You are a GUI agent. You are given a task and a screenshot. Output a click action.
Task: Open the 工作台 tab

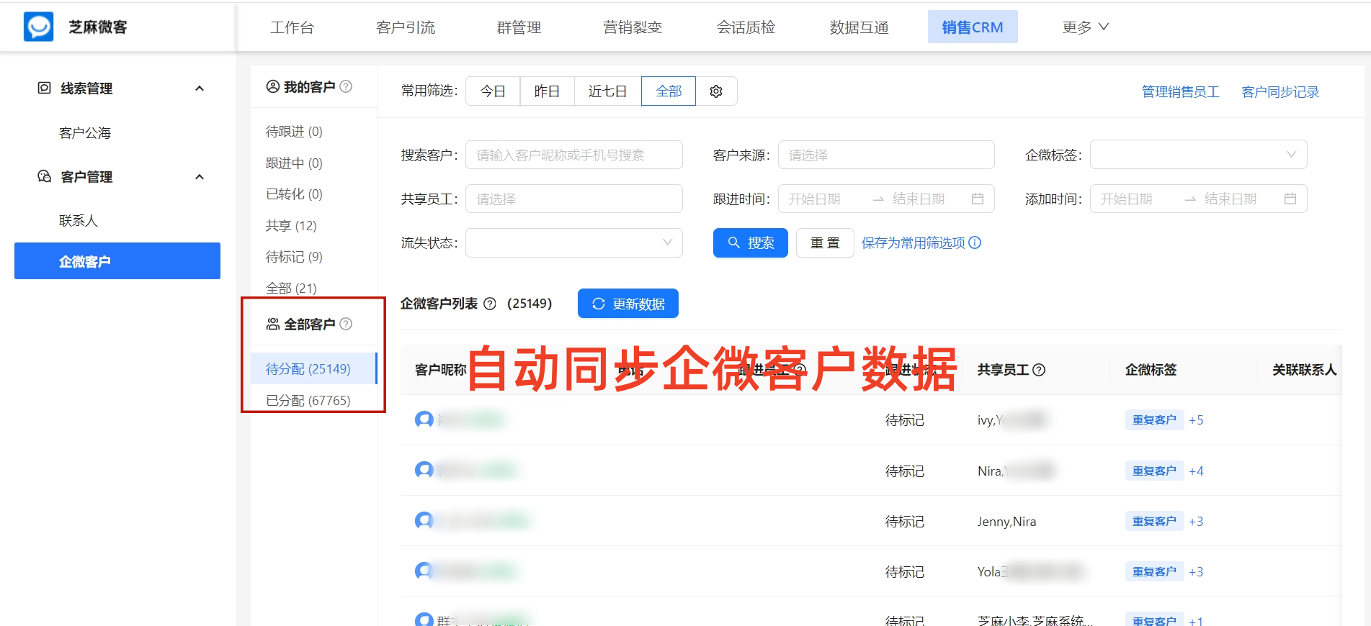pos(292,27)
